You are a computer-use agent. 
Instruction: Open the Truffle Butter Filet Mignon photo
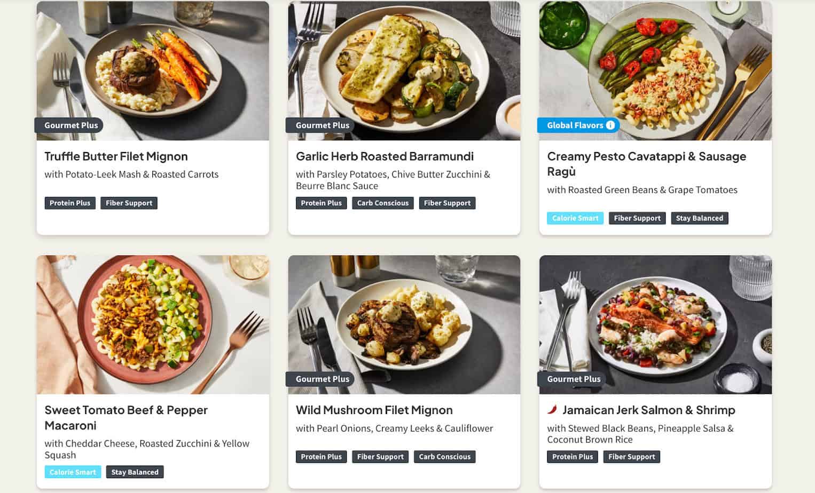[153, 70]
